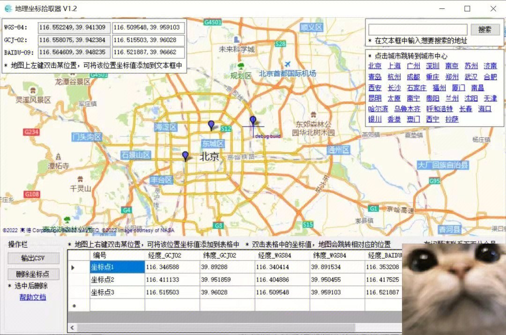Jump to city 西安
506x335 pixels.
tap(375, 88)
